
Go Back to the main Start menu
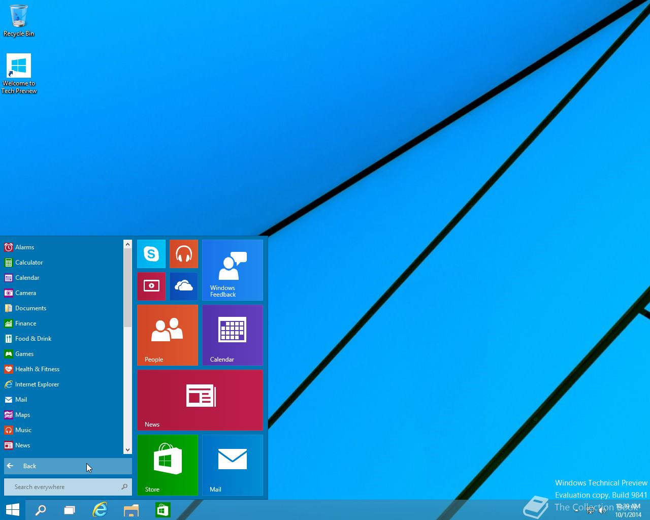(x=68, y=466)
